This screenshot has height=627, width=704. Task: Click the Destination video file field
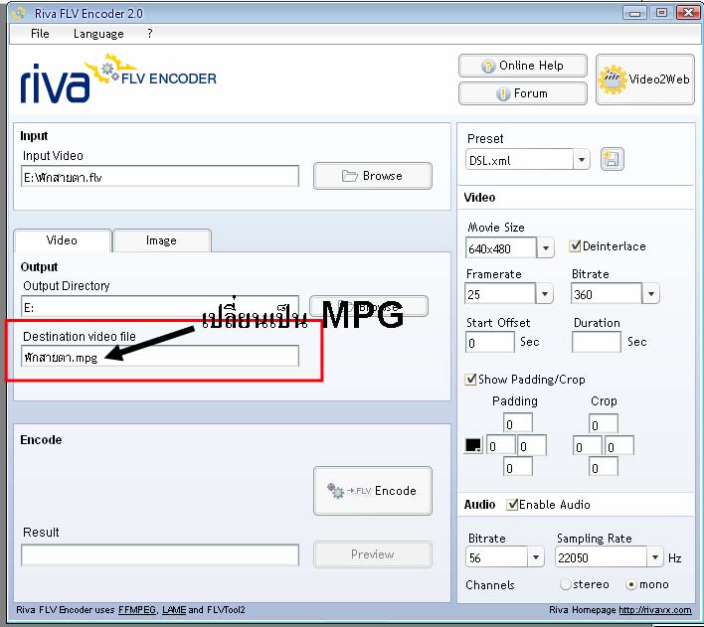tap(160, 357)
